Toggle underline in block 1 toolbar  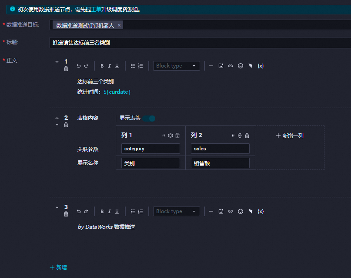coord(117,66)
